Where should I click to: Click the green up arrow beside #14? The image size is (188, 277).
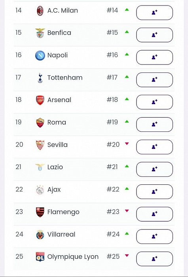(x=127, y=10)
